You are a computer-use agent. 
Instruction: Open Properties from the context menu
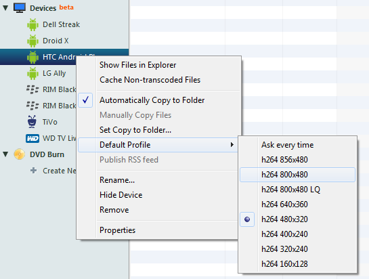tap(117, 230)
